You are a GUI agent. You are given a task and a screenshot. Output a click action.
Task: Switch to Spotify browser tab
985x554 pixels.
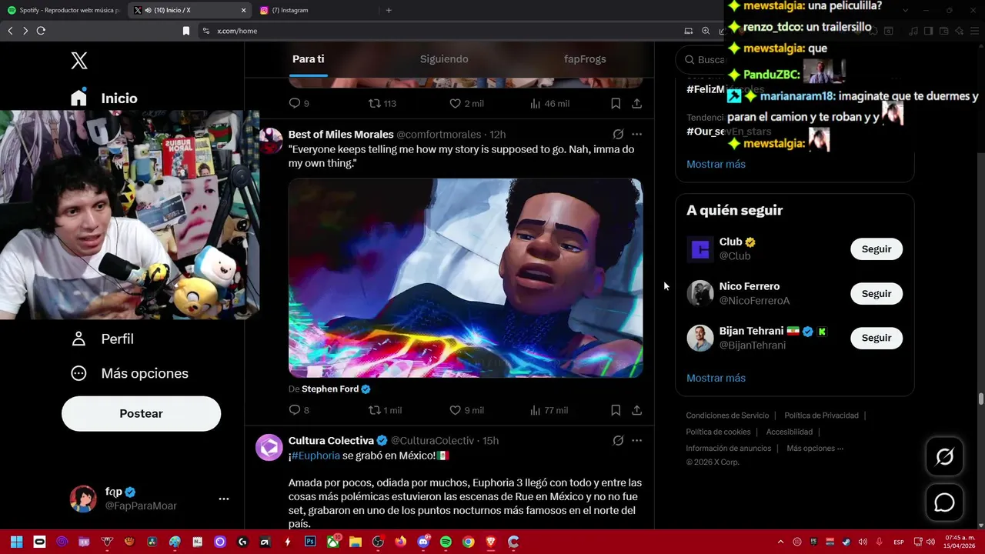65,10
